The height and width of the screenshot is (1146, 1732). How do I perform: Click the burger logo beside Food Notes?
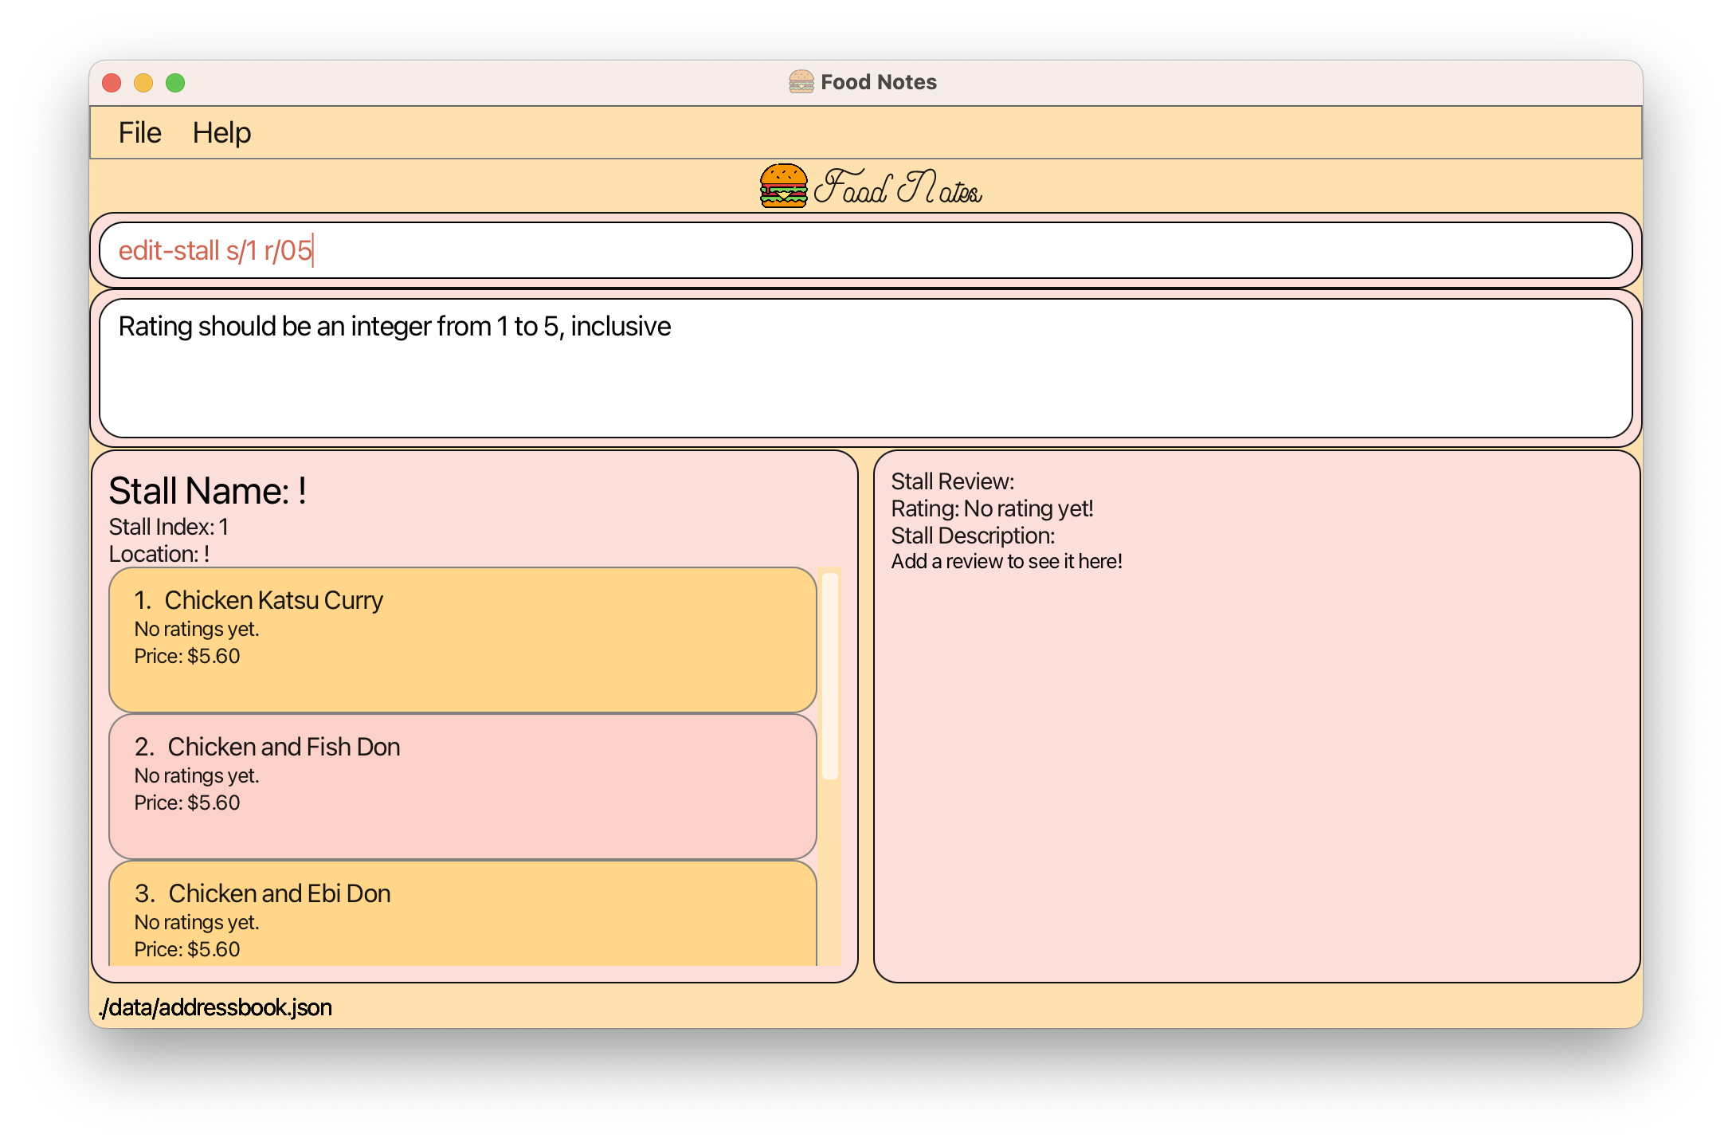[783, 186]
